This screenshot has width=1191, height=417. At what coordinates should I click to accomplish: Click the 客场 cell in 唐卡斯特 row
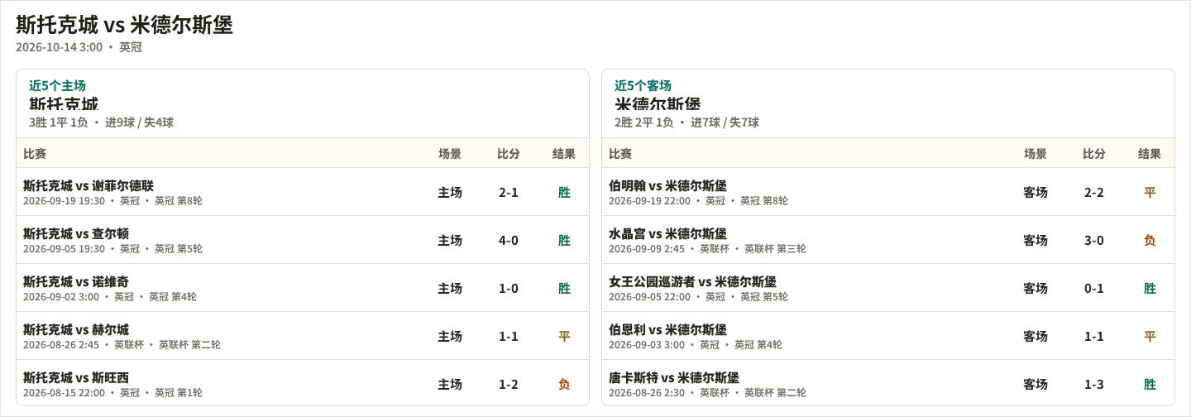tap(1036, 385)
